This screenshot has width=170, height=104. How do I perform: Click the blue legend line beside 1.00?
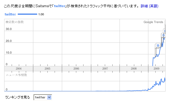point(27,14)
